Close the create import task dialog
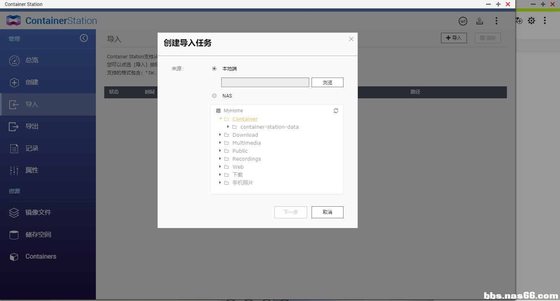Viewport: 560px width, 301px height. pos(351,39)
